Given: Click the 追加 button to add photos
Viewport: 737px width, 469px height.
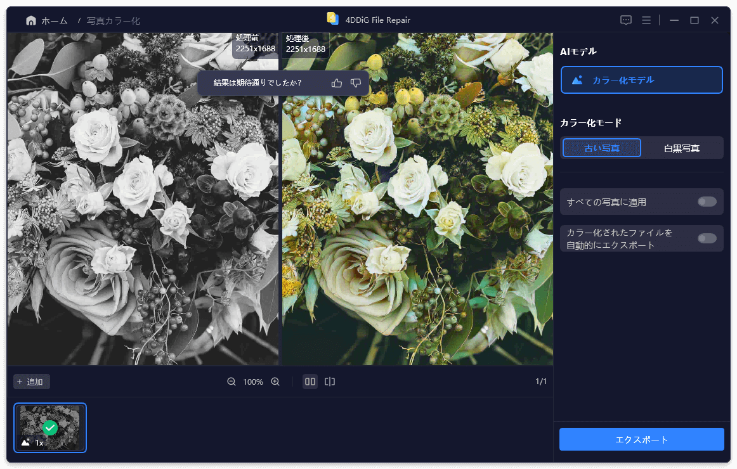Looking at the screenshot, I should pos(32,382).
